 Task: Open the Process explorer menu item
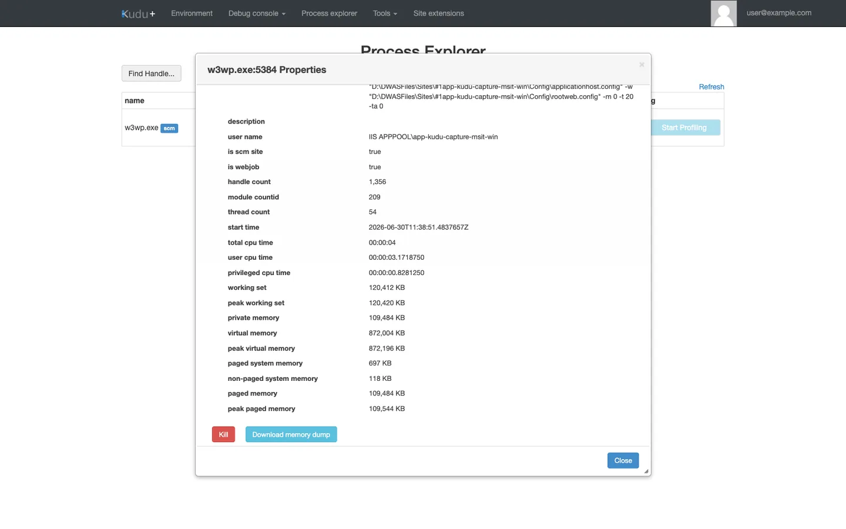pyautogui.click(x=329, y=14)
